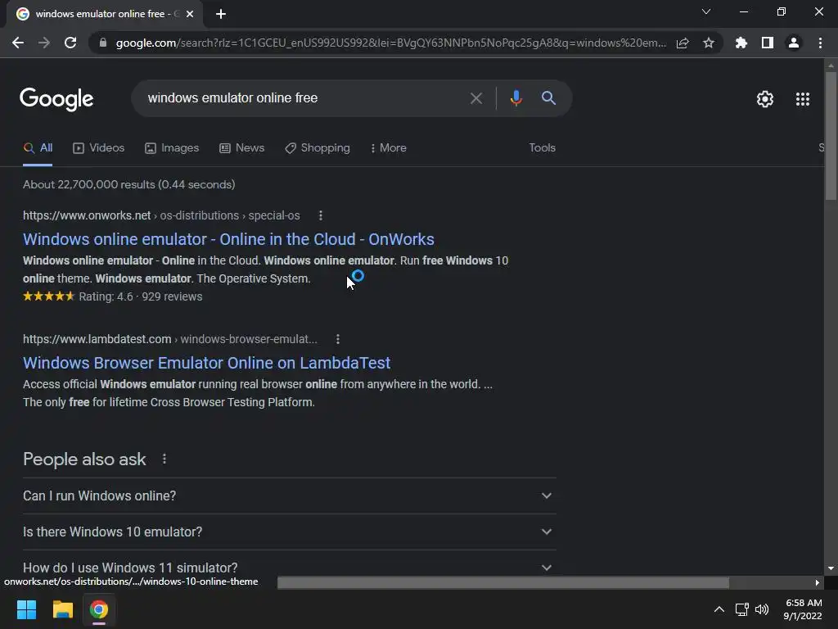This screenshot has width=838, height=629.
Task: Open File Explorer from the taskbar
Action: click(62, 609)
